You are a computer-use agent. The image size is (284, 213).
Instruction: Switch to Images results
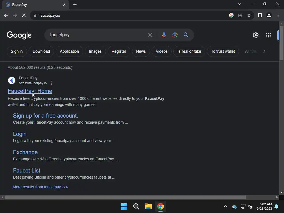coord(95,51)
